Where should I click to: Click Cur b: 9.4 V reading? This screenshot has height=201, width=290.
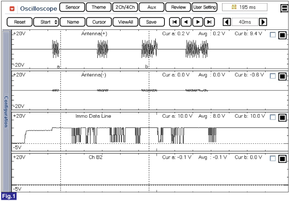[x=248, y=34]
